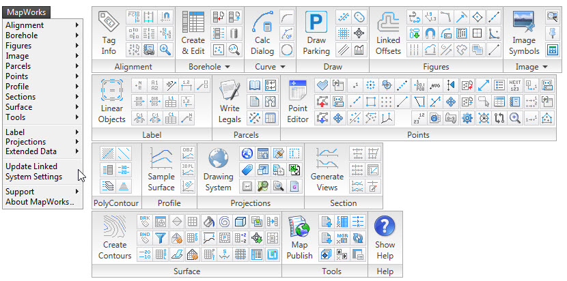Select the BND boundary icon in Surface panel

(x=144, y=237)
